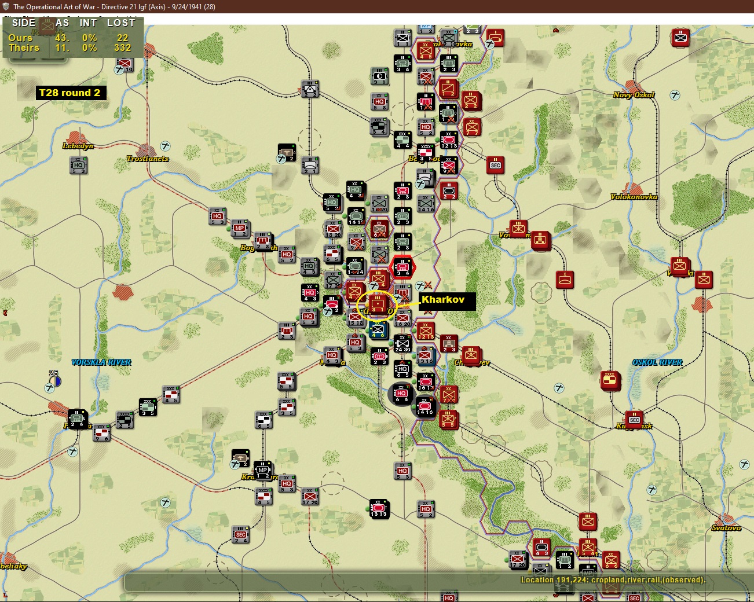The width and height of the screenshot is (754, 602).
Task: Click the gray HQ '5 2' unit south of the '5 3' HQ
Action: coord(426,509)
